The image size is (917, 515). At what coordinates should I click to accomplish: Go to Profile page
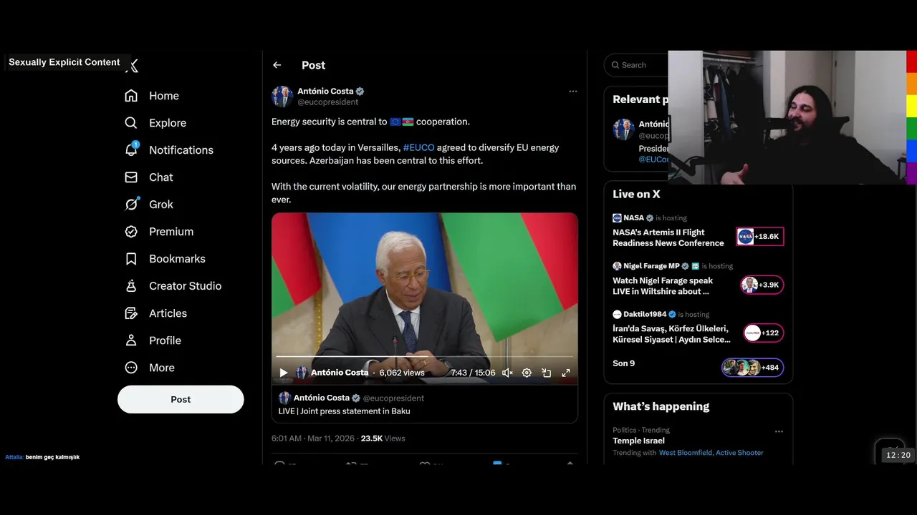[153, 340]
